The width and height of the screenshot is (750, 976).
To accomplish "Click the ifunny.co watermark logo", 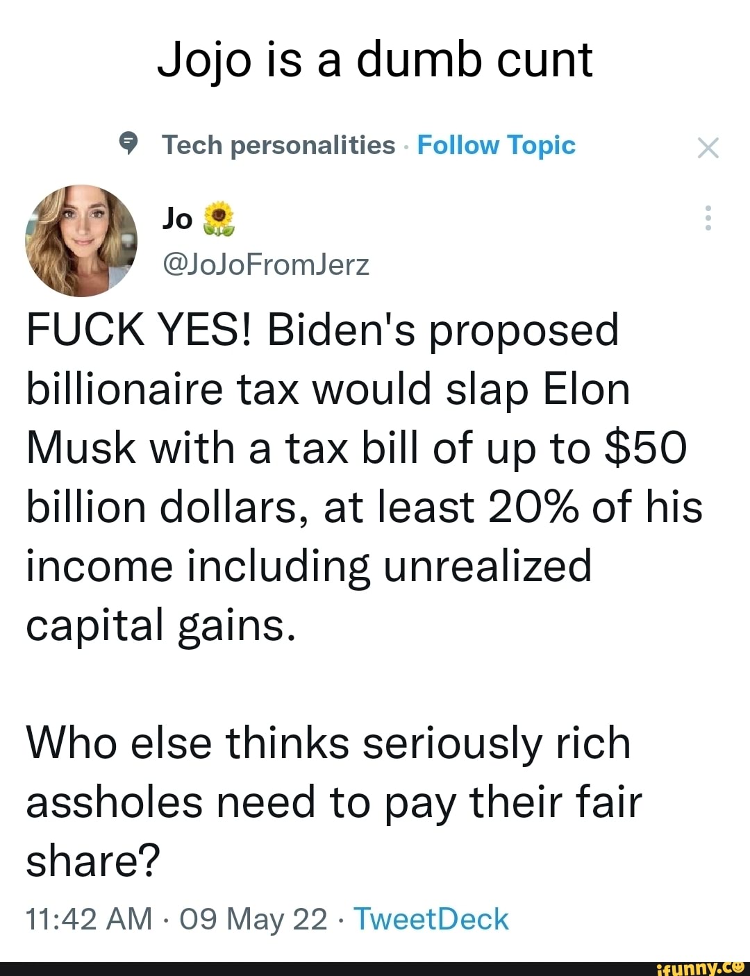I will click(x=698, y=966).
